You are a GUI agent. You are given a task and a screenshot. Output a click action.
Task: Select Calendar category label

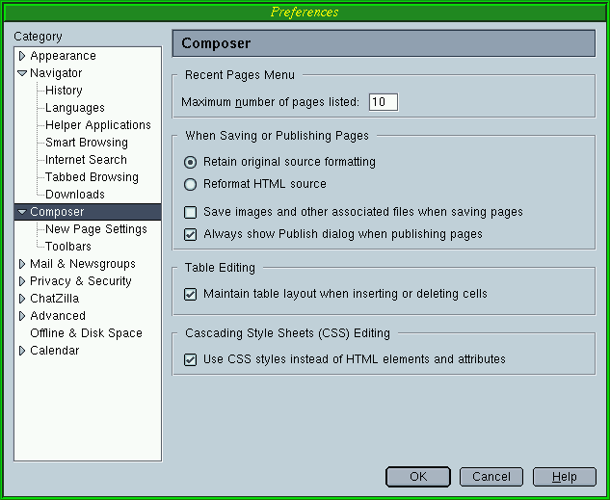click(55, 351)
